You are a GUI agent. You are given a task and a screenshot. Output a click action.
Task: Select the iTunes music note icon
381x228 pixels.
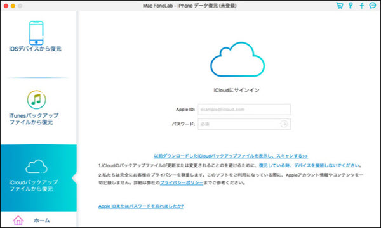pyautogui.click(x=36, y=99)
